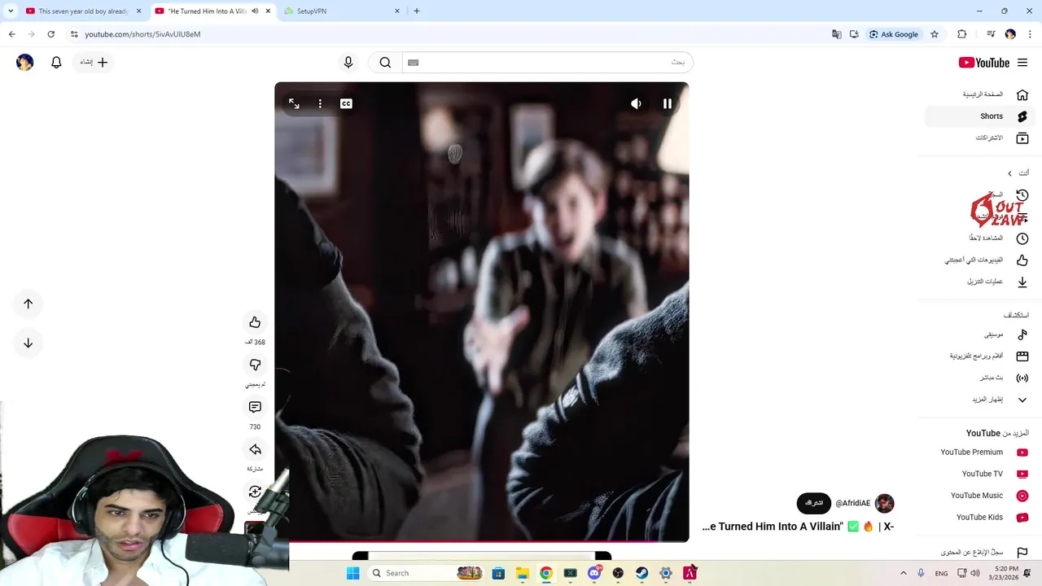The image size is (1042, 586).
Task: Mute the playing tab via speaker icon
Action: 255,11
